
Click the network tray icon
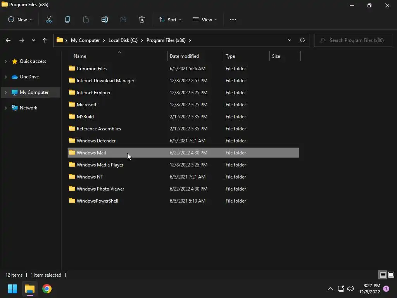pyautogui.click(x=341, y=288)
